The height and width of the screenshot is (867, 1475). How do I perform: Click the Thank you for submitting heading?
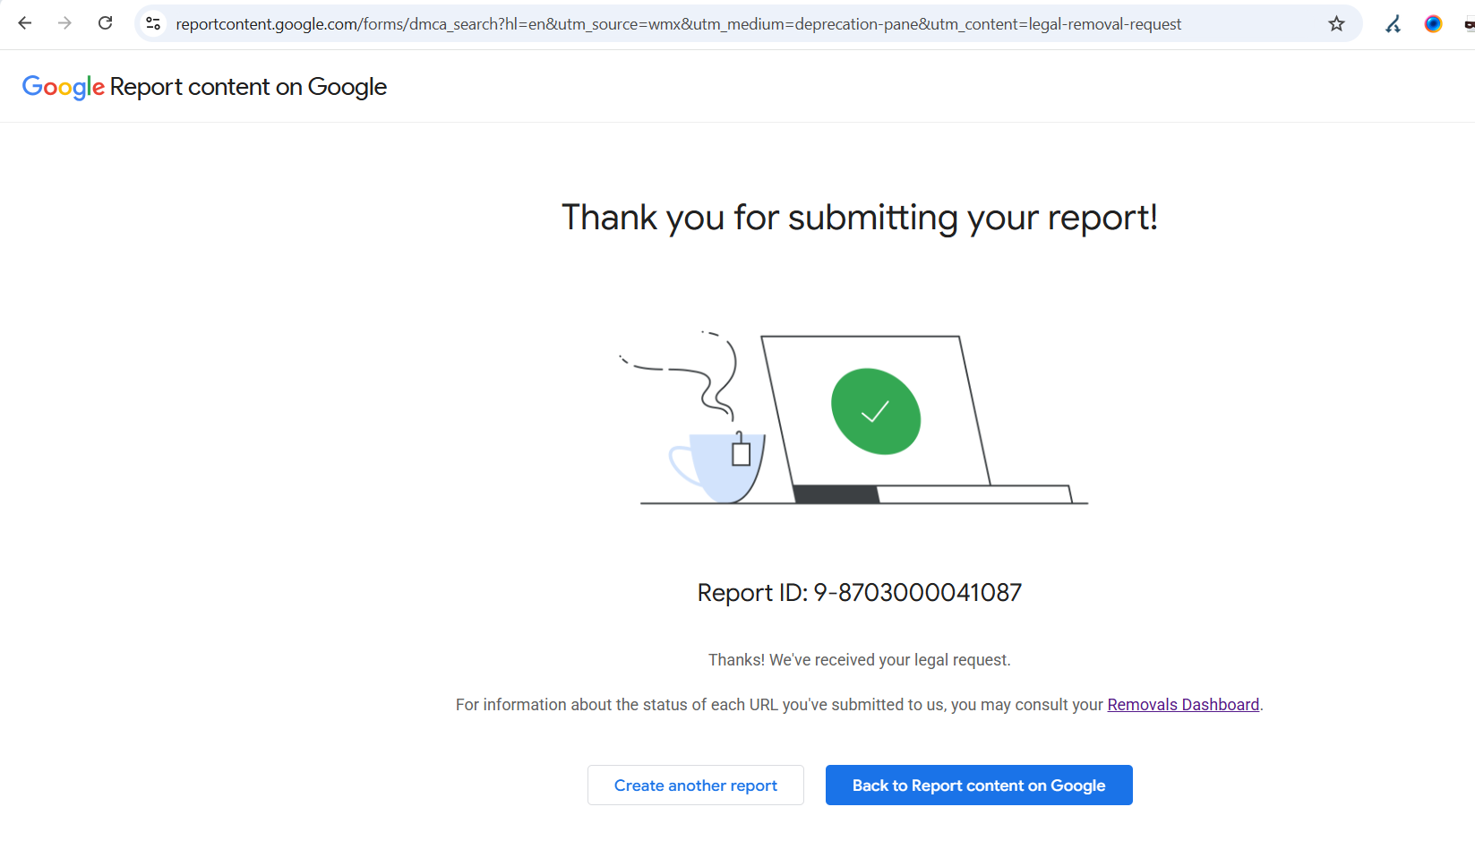(x=859, y=218)
